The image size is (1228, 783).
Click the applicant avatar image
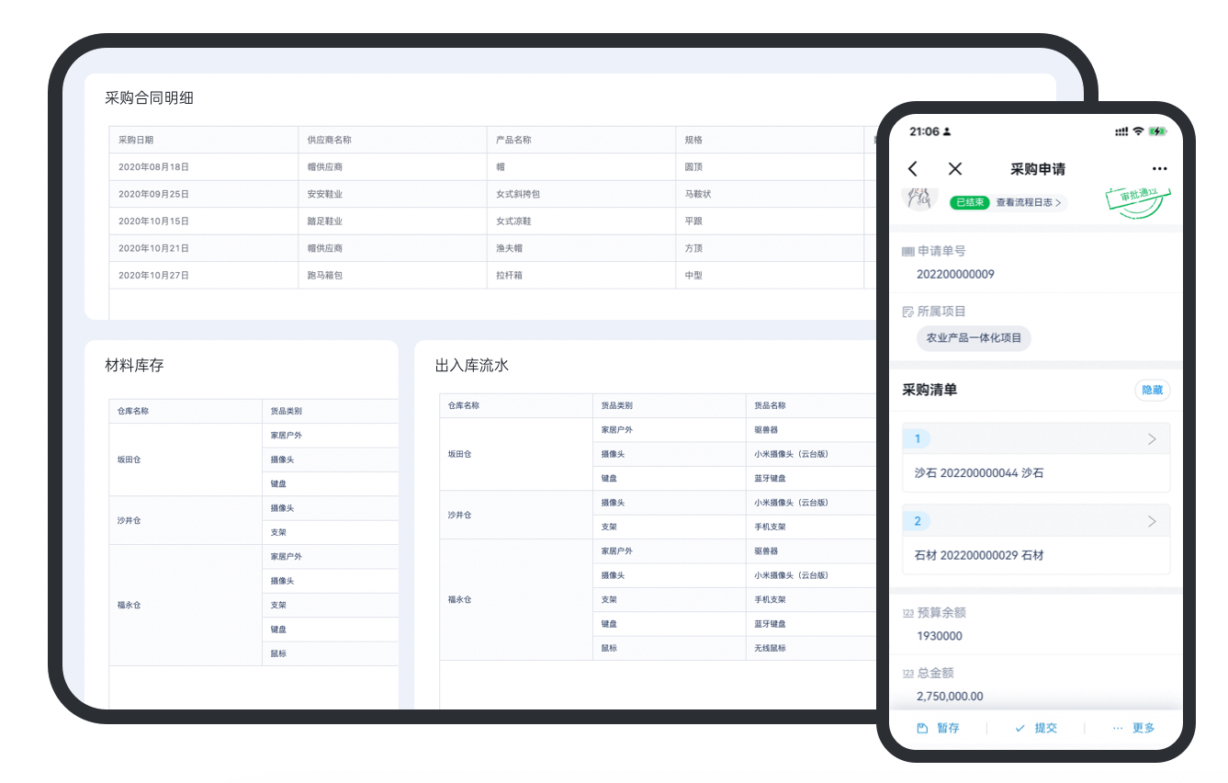click(x=916, y=199)
